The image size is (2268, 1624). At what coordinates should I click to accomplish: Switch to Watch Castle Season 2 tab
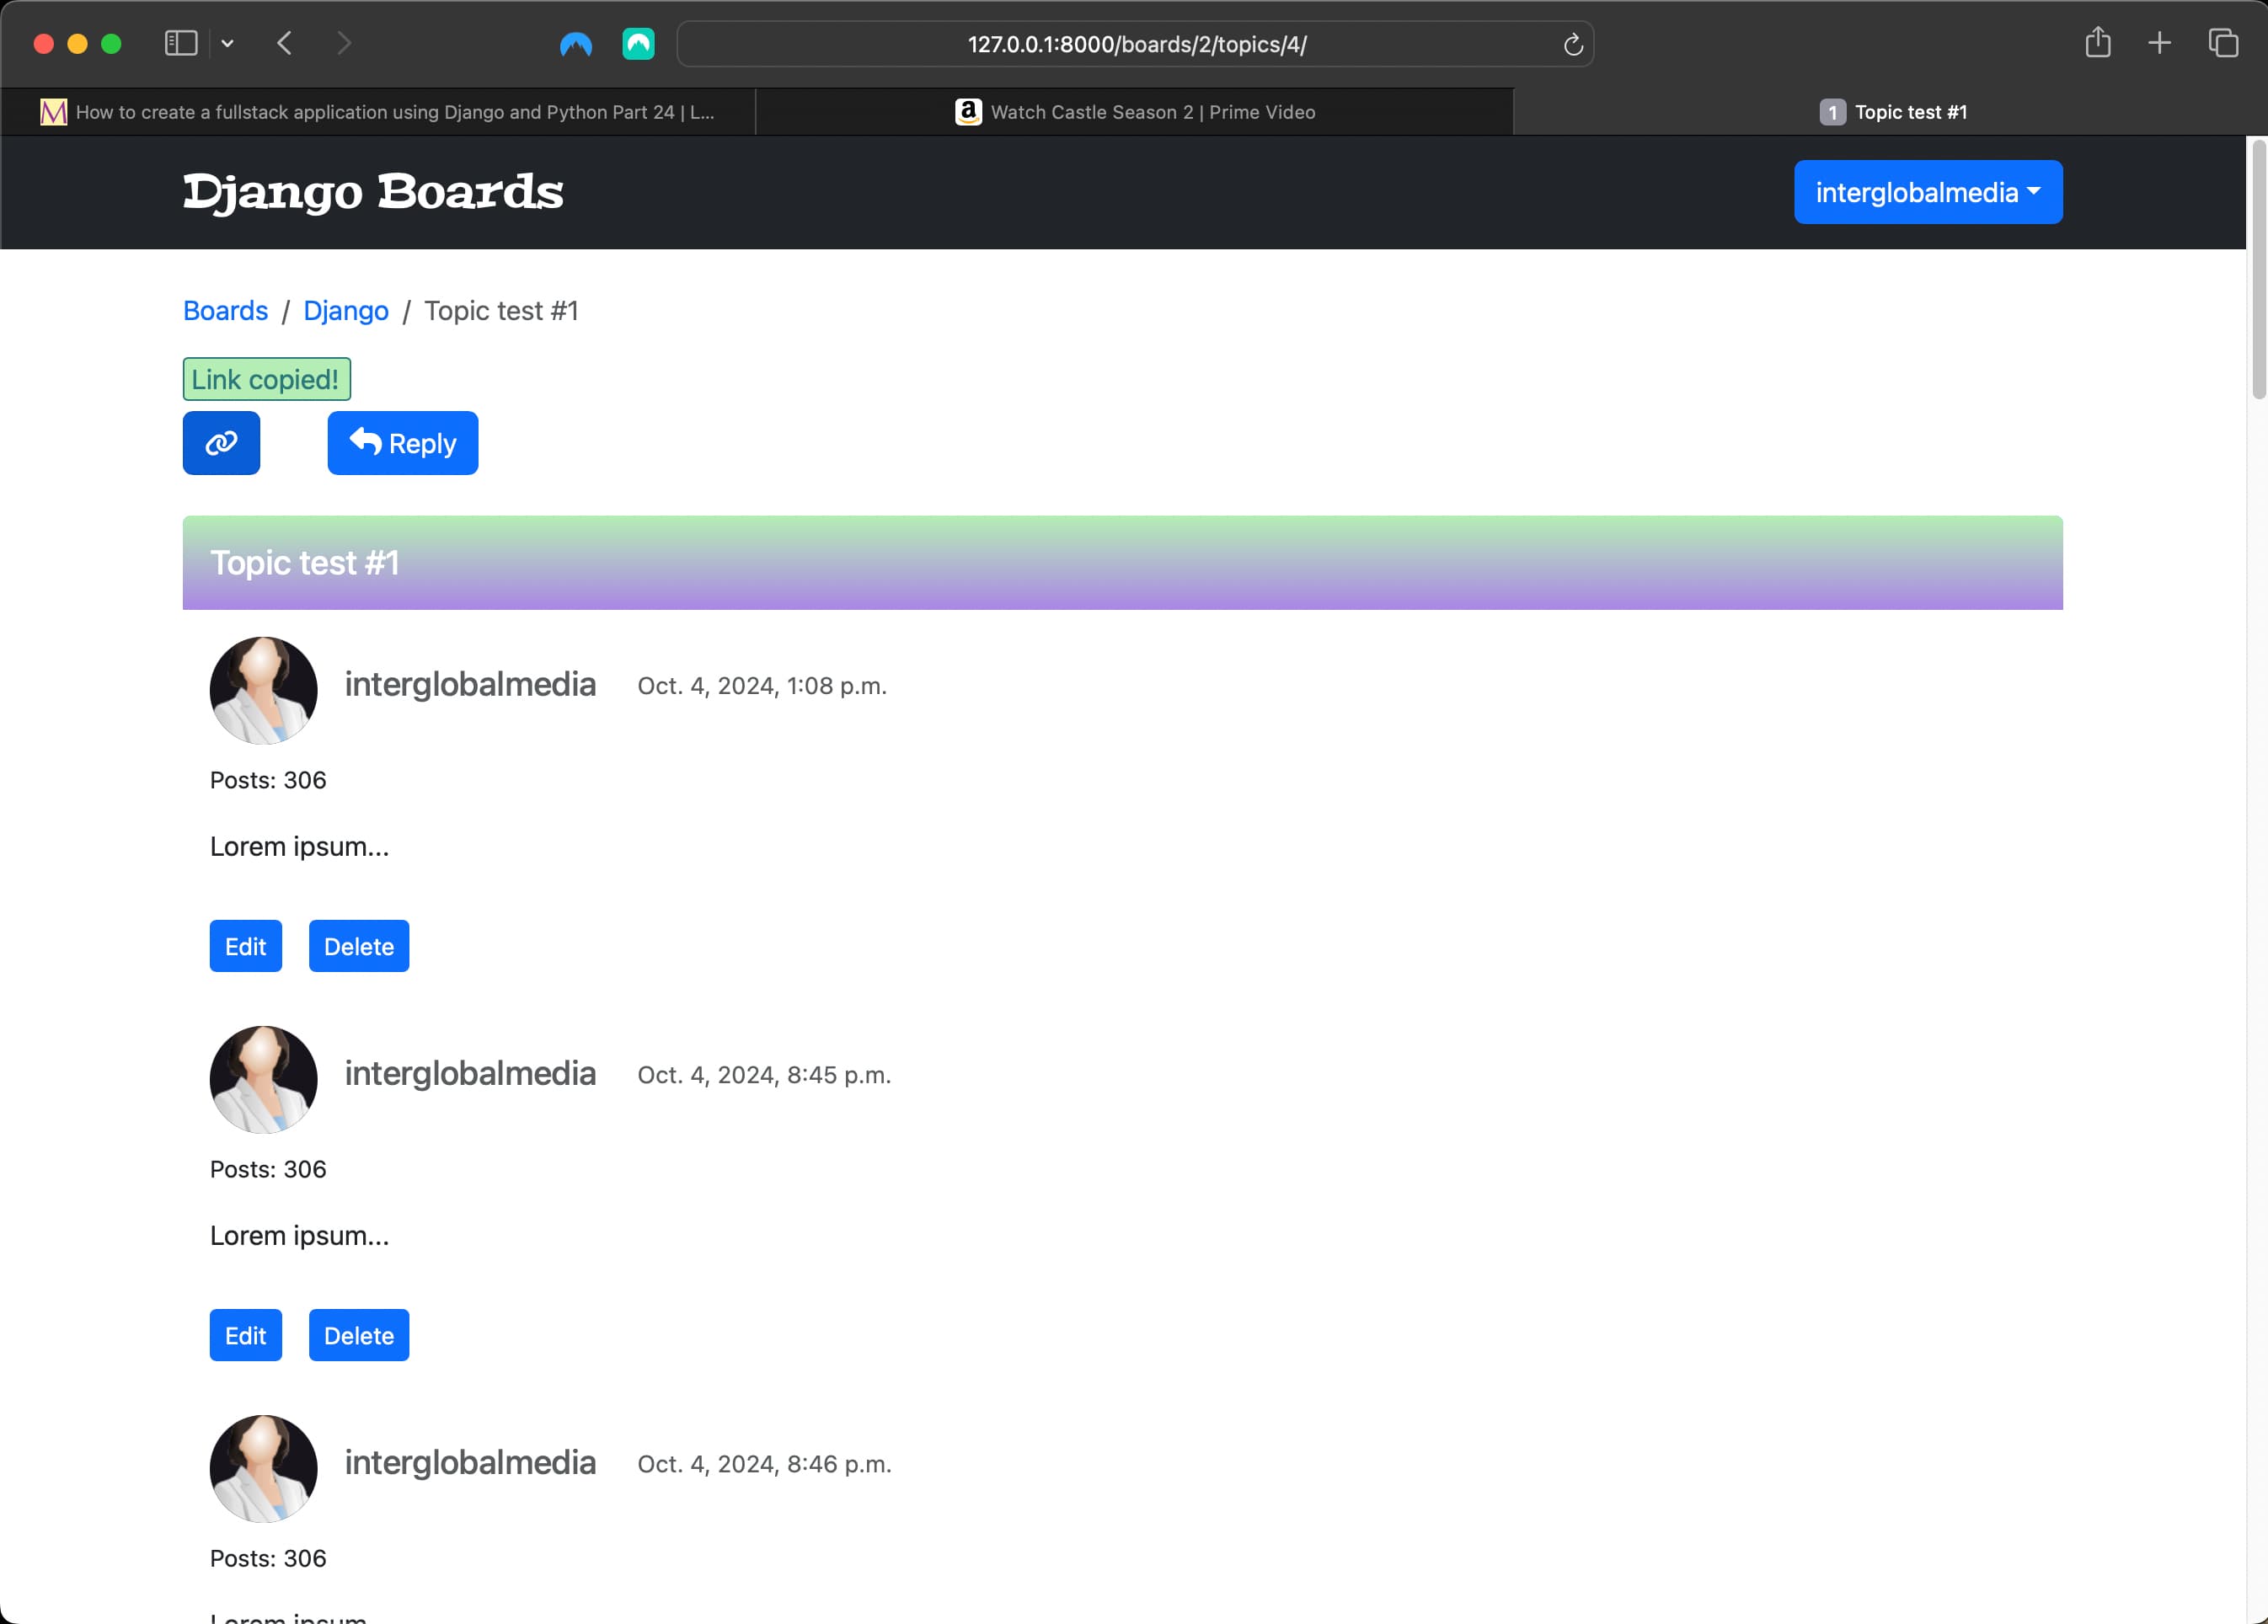point(1134,112)
